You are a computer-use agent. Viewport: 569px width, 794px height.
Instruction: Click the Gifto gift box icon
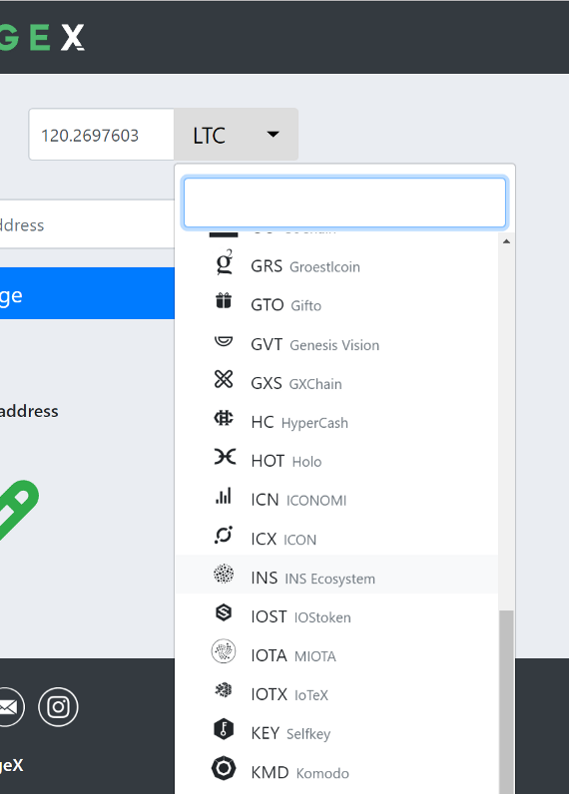[x=224, y=301]
